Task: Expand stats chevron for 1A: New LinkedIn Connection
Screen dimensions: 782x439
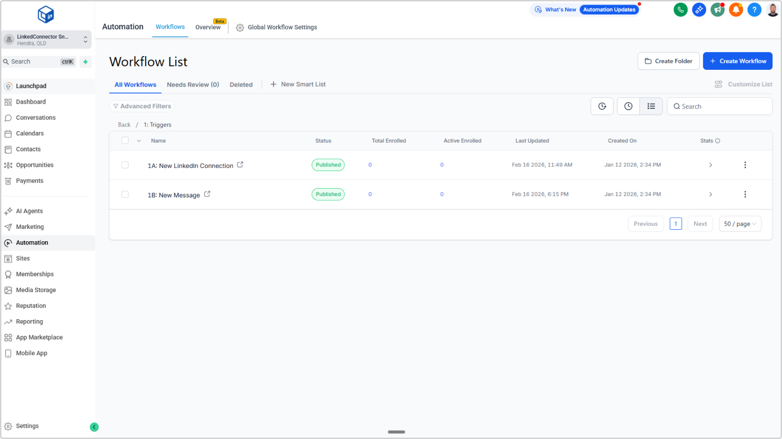Action: point(710,165)
